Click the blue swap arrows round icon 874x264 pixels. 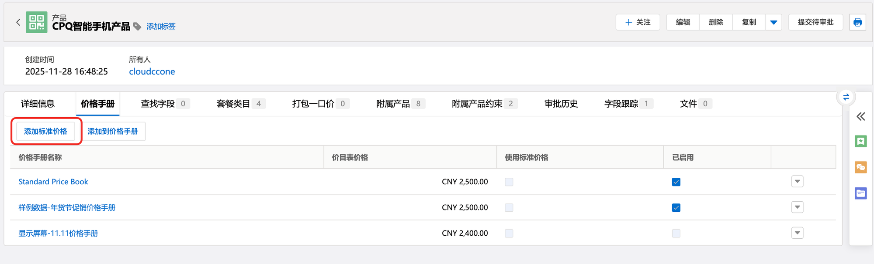point(846,97)
